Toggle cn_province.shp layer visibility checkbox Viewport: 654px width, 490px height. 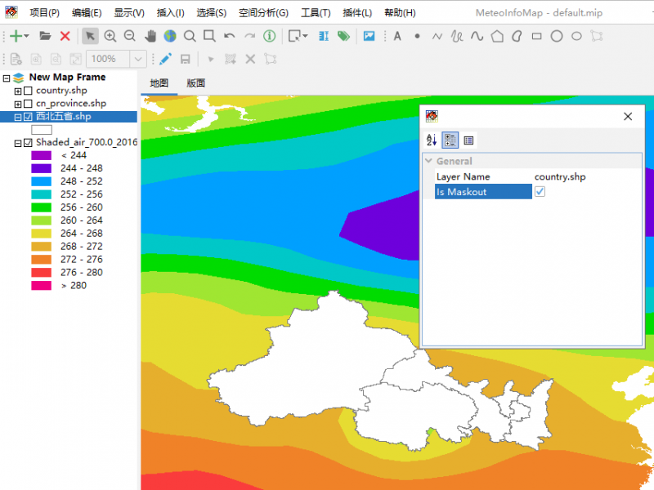(28, 104)
